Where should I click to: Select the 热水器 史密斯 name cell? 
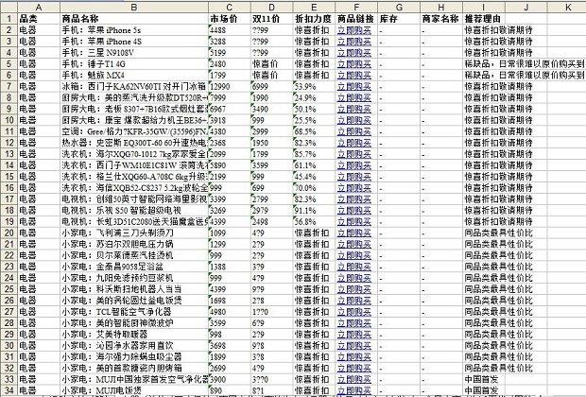click(134, 143)
